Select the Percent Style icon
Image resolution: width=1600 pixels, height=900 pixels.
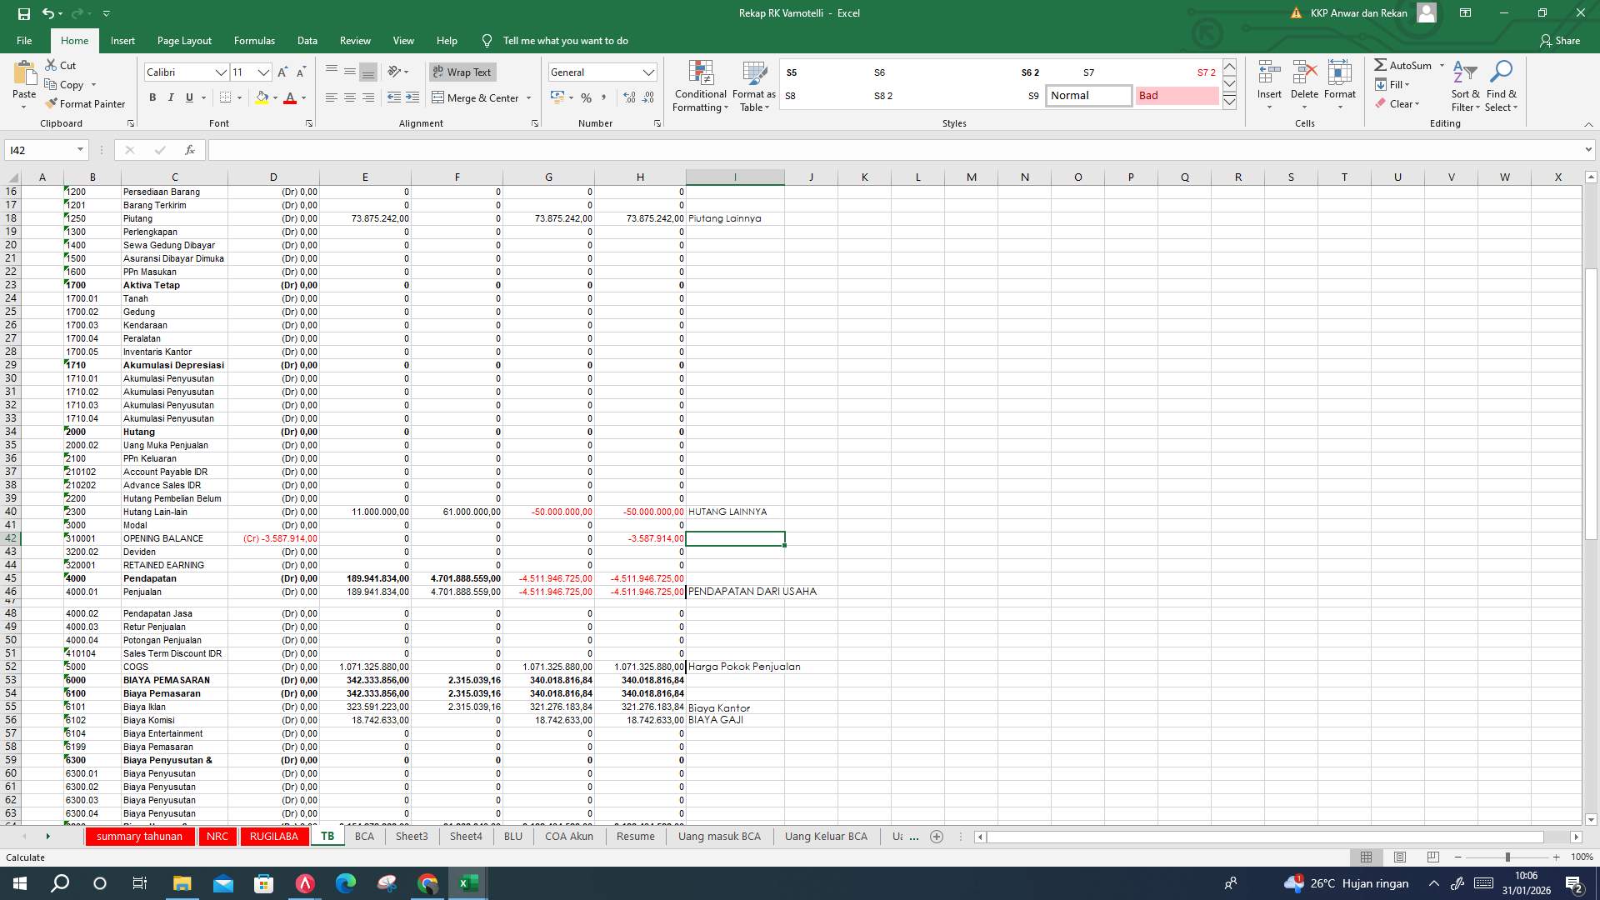pyautogui.click(x=586, y=97)
